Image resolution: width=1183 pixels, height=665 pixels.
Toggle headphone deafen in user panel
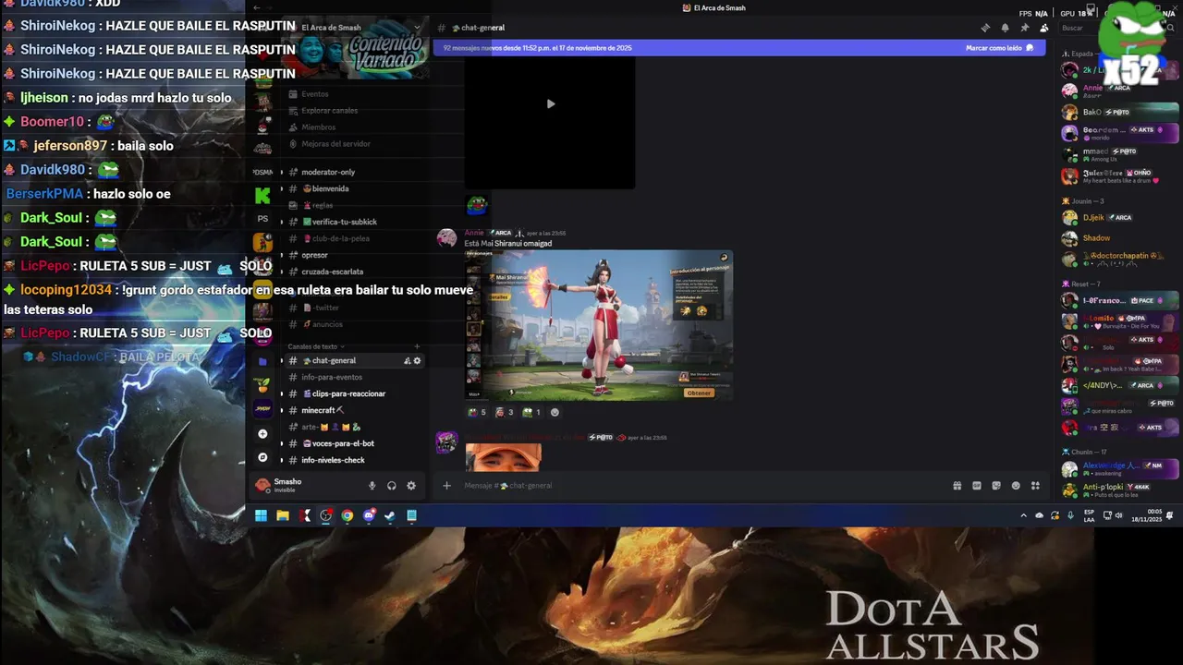pyautogui.click(x=392, y=485)
